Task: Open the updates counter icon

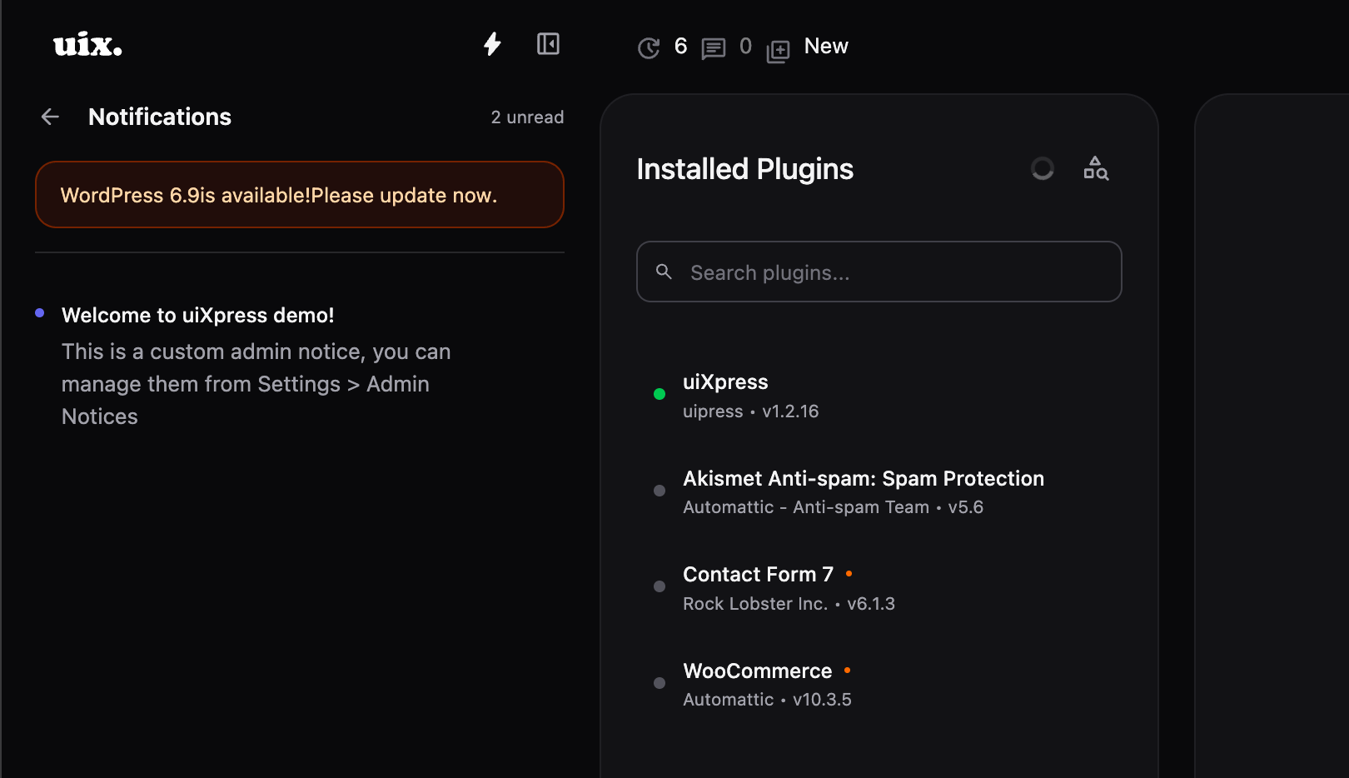Action: 649,48
